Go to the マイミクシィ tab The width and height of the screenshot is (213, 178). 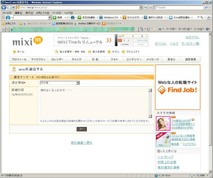coord(38,59)
